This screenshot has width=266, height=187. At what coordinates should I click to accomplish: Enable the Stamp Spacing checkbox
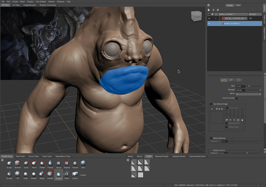pos(211,138)
